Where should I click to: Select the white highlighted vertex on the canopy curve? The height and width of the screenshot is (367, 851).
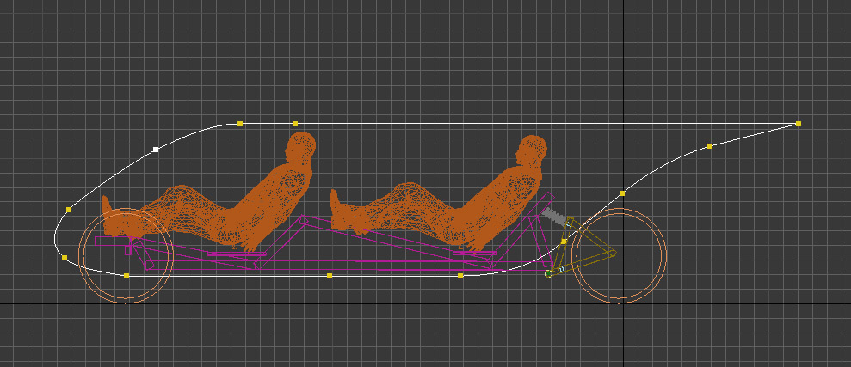(x=156, y=150)
